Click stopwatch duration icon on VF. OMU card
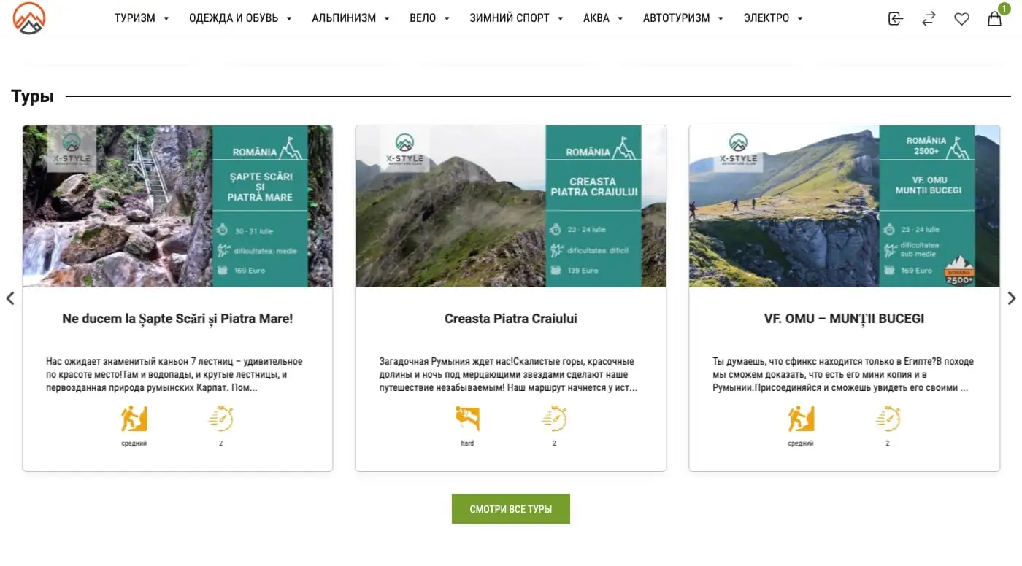The height and width of the screenshot is (566, 1022). (x=888, y=419)
